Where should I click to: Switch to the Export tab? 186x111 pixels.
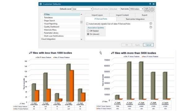click(144, 15)
